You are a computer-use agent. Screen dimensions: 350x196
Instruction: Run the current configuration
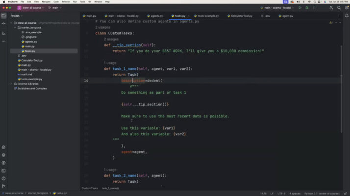(300, 8)
